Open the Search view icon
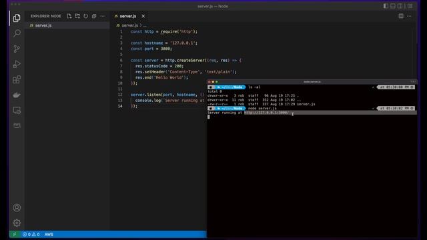The width and height of the screenshot is (427, 240). tap(17, 33)
